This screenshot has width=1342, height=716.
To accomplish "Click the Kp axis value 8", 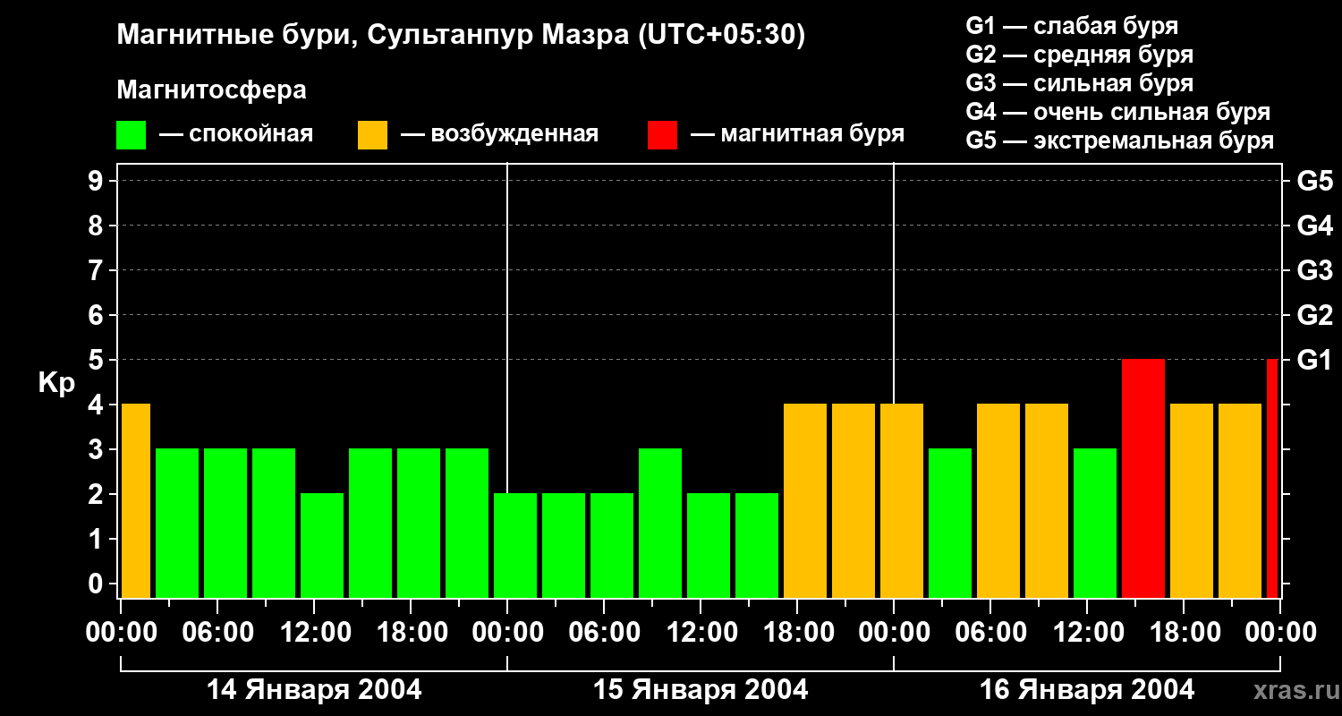I will 98,226.
